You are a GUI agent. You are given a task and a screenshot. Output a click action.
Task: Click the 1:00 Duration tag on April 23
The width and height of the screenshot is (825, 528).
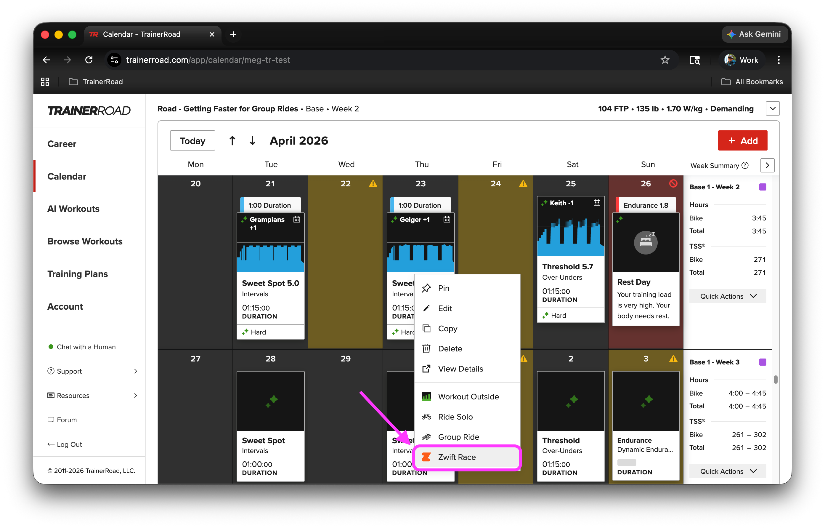tap(421, 205)
